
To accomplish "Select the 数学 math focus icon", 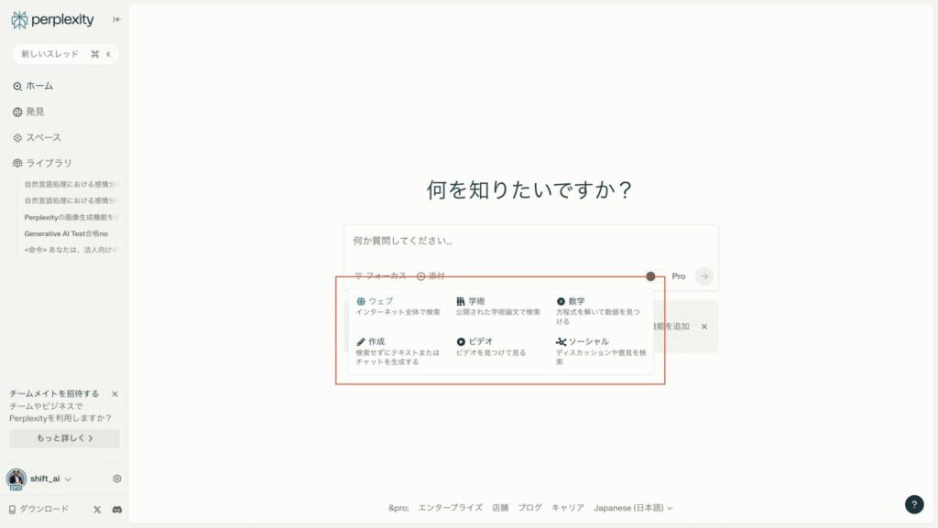I will tap(560, 300).
